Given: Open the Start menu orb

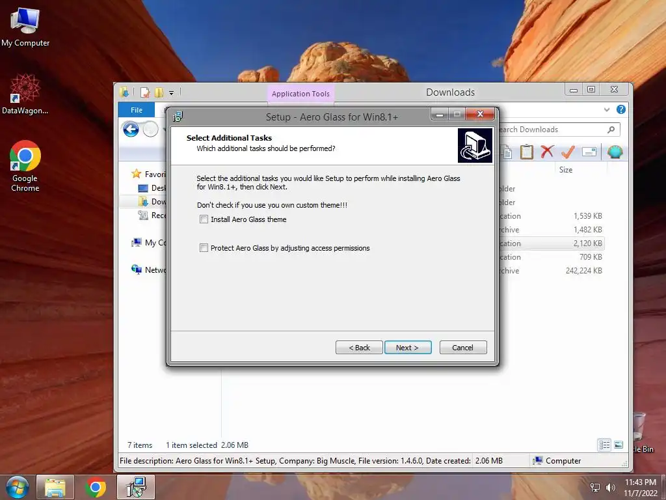Looking at the screenshot, I should tap(16, 487).
